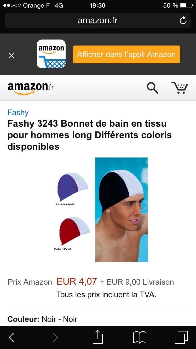Tap the product title text

[90, 135]
